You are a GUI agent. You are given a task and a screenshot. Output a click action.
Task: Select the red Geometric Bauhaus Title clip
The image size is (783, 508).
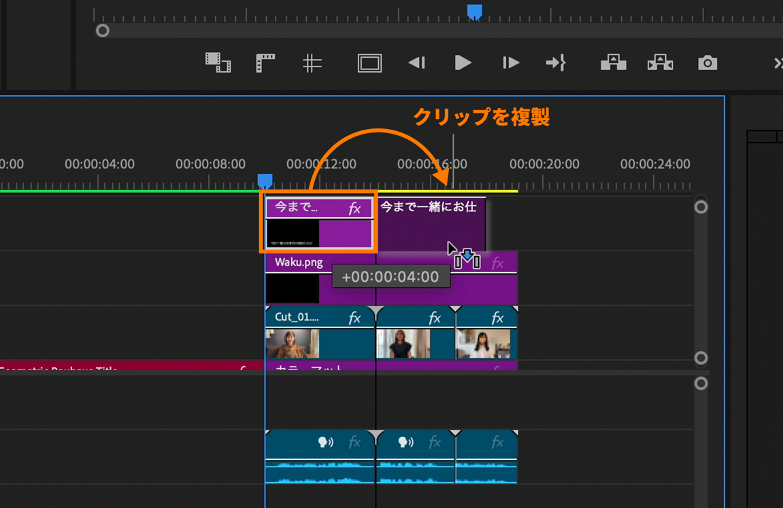[132, 365]
